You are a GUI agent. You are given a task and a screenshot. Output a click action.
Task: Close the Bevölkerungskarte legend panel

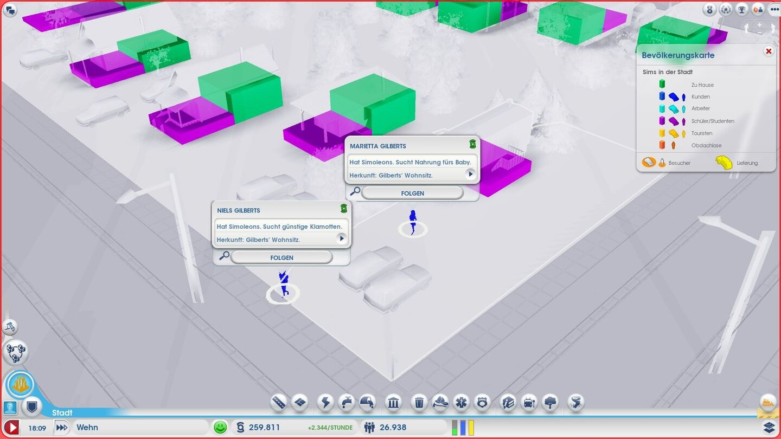[768, 51]
